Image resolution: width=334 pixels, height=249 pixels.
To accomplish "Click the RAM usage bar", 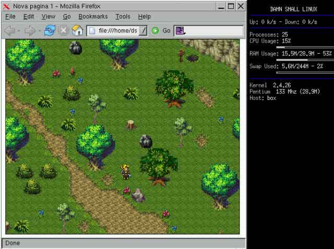I will point(305,60).
